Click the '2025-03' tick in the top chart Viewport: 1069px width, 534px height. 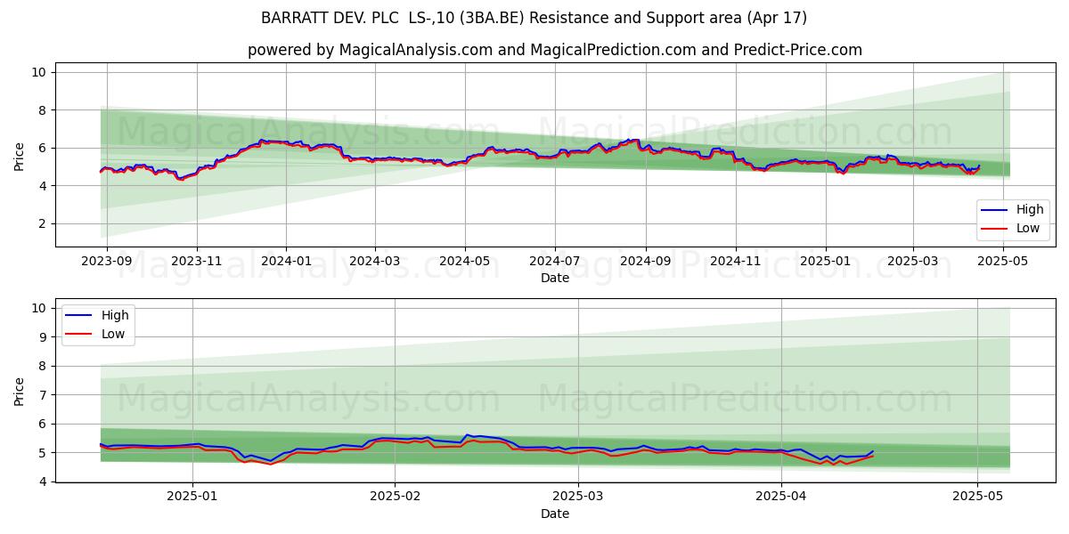(913, 263)
